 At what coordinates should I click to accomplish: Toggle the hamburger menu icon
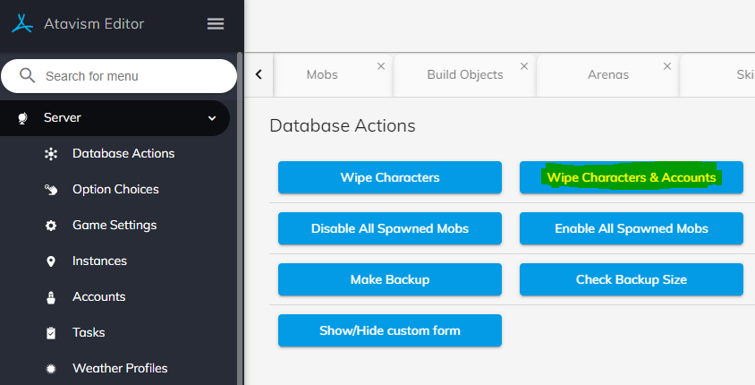click(216, 23)
